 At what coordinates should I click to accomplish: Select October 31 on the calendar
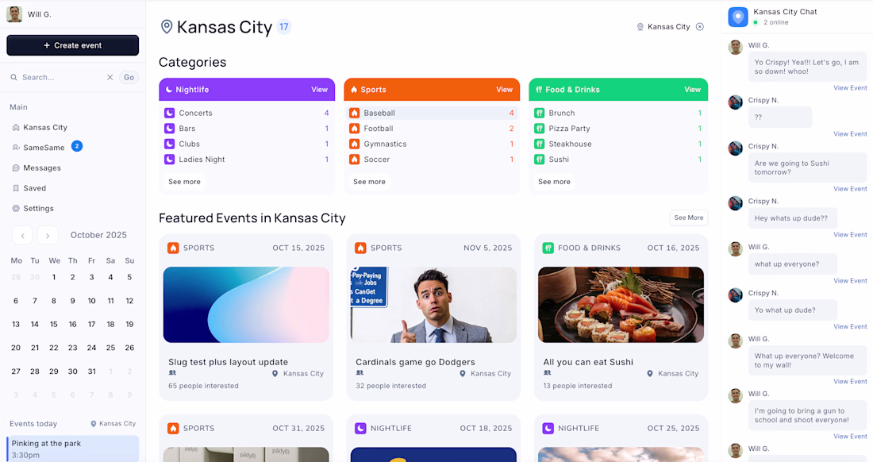(91, 372)
